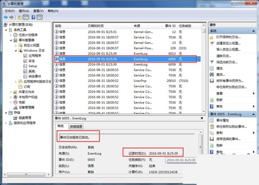Click 将任务附加到此事件 action

[x=231, y=127]
